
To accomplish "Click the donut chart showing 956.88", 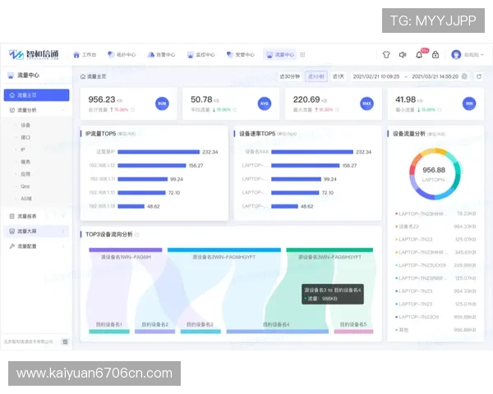I will coord(434,170).
